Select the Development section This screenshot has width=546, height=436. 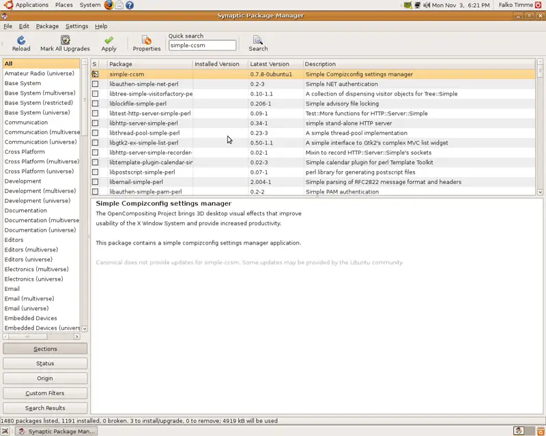pos(42,181)
